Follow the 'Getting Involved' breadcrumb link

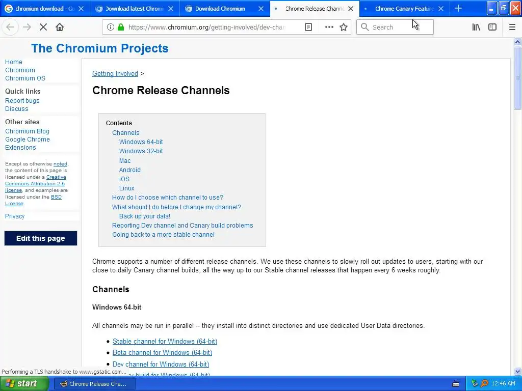pos(115,73)
